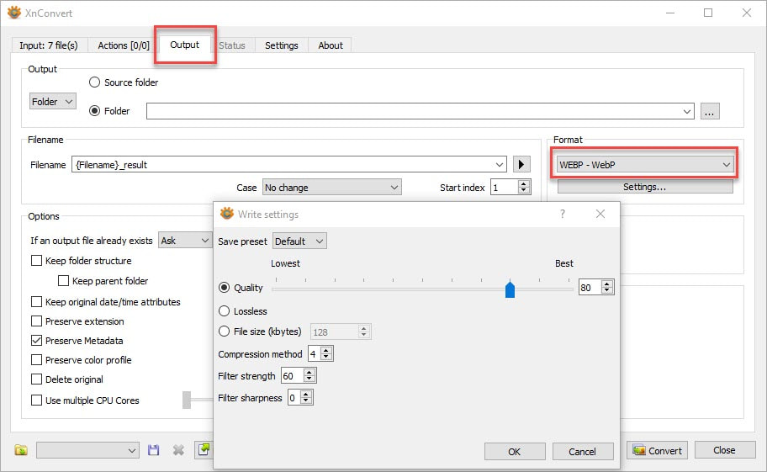Click the CPU cores slider handle
Image resolution: width=767 pixels, height=472 pixels.
pos(187,400)
